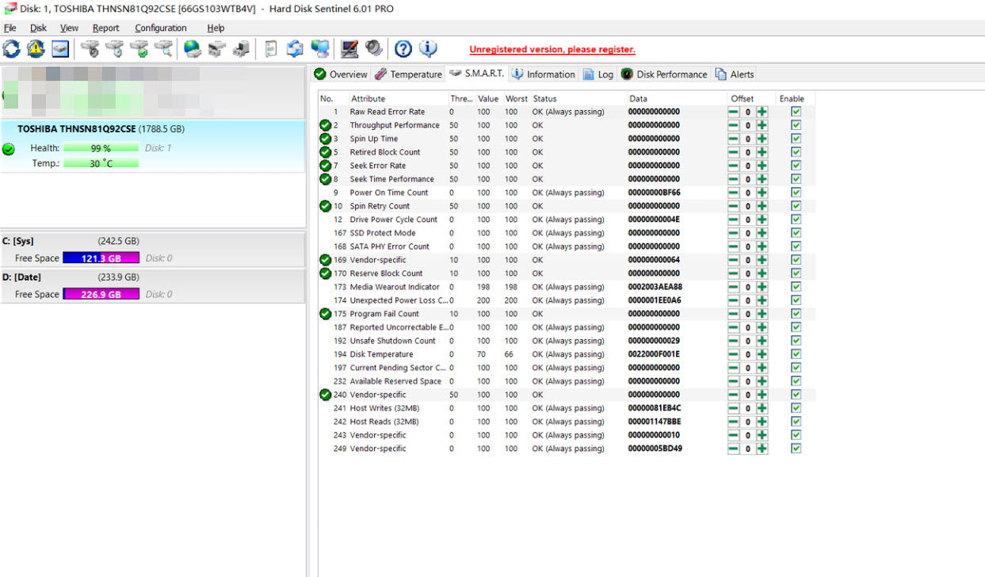985x577 pixels.
Task: Select the TOSHIBA THNSN81Q92CSE disk entry
Action: click(152, 146)
